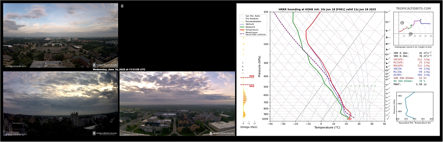Click the Temperature (°C) x-axis label
Image resolution: width=443 pixels, height=142 pixels.
[x=327, y=127]
